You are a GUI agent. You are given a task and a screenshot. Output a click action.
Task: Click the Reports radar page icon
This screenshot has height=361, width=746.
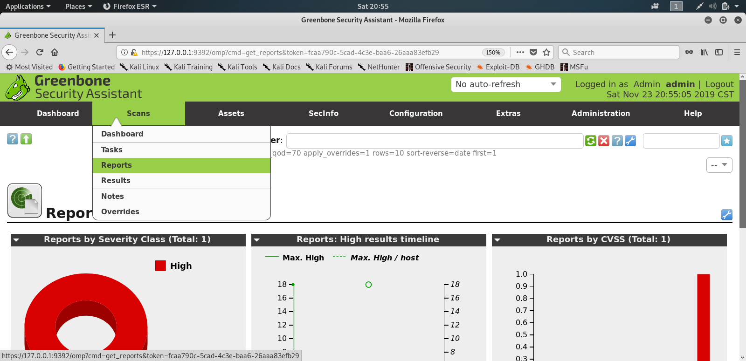[25, 200]
